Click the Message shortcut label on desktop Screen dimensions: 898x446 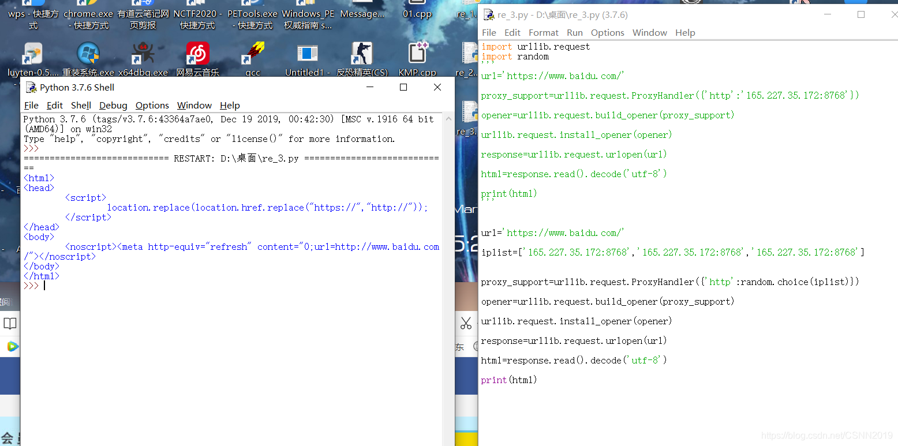pyautogui.click(x=362, y=14)
